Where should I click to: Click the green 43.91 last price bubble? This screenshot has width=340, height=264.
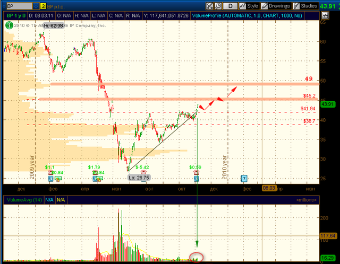pyautogui.click(x=328, y=104)
